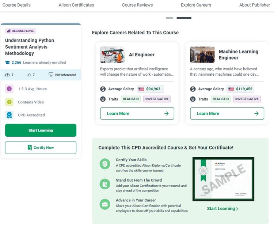Click the $94,963 salary value
This screenshot has width=274, height=227.
153,89
